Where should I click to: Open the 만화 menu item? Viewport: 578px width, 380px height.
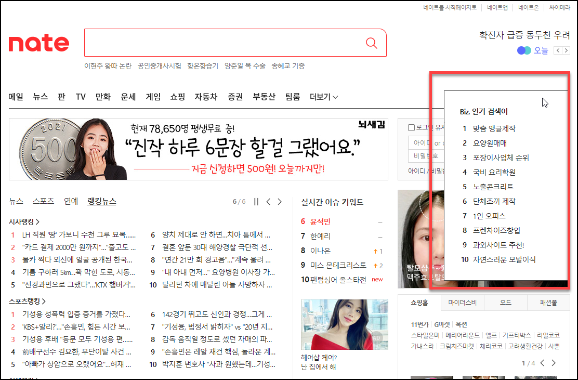103,97
